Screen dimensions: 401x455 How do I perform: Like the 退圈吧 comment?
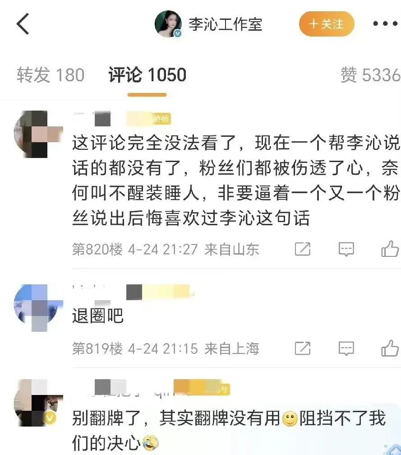click(x=390, y=348)
